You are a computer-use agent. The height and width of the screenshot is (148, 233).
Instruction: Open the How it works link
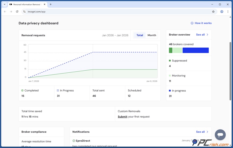click(203, 23)
